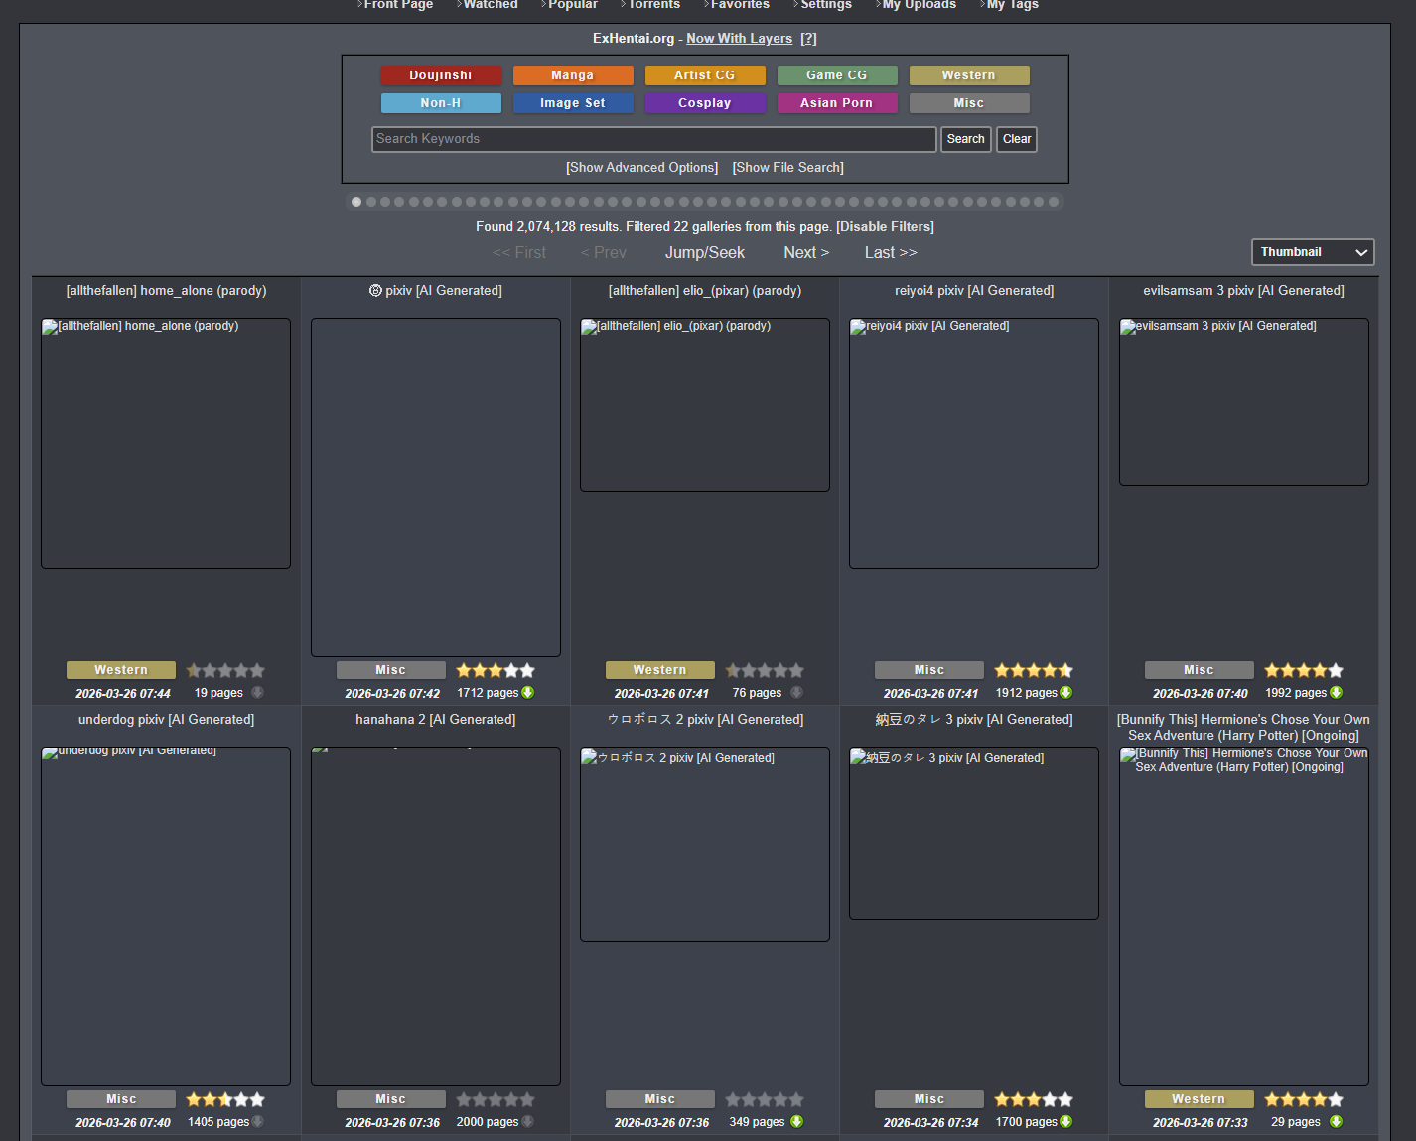The height and width of the screenshot is (1141, 1416).
Task: Toggle the Misc category filter in search box
Action: click(x=969, y=103)
